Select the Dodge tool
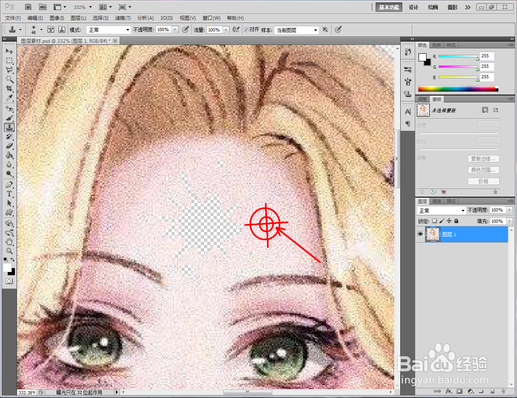 (9, 174)
